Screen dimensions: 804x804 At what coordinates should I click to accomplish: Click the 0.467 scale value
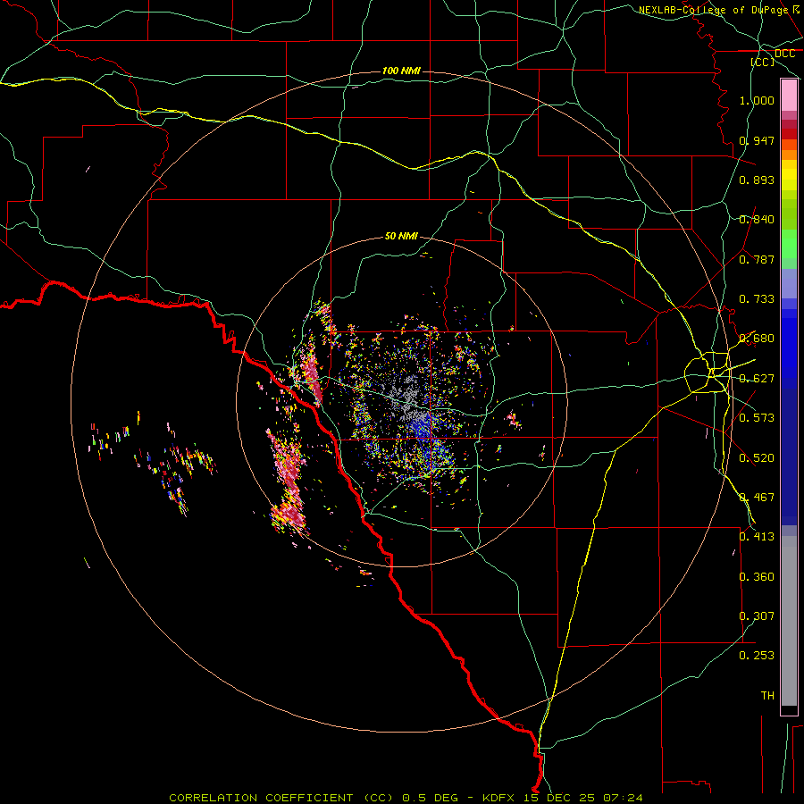pyautogui.click(x=757, y=498)
